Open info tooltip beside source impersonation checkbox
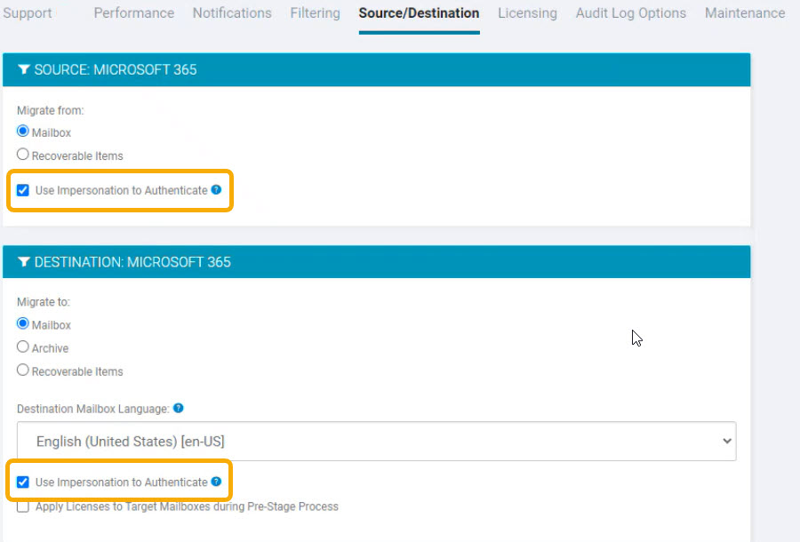The width and height of the screenshot is (800, 542). (214, 189)
